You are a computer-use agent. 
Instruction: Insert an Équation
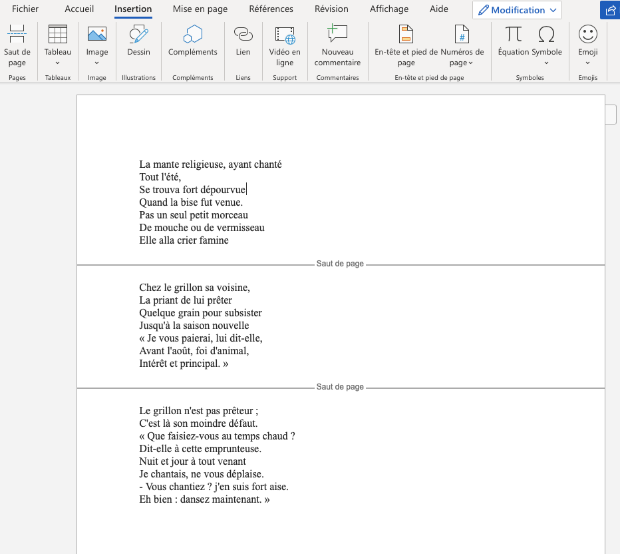pyautogui.click(x=514, y=41)
